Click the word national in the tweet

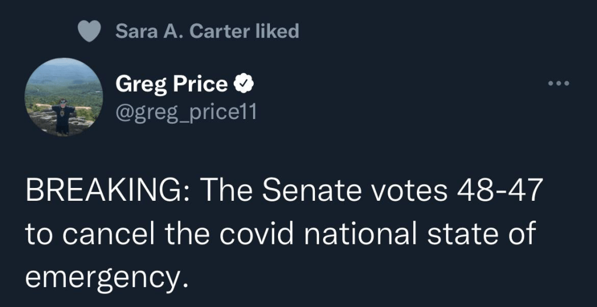377,233
